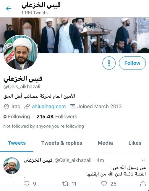The height and width of the screenshot is (191, 149).
Task: Click the location pin icon near Iraq
Action: click(x=7, y=107)
